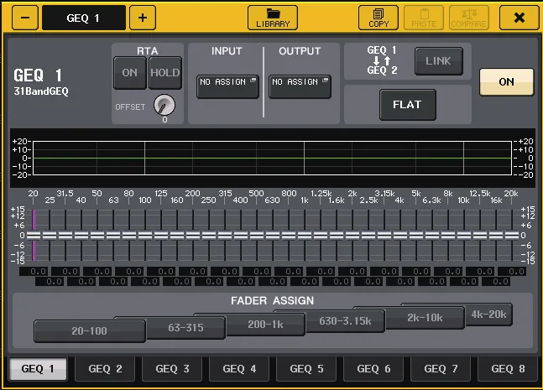
Task: Switch to the GEQ 6 tab
Action: [x=373, y=369]
